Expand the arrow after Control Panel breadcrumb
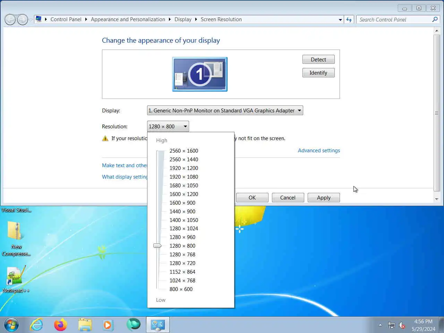Image resolution: width=444 pixels, height=333 pixels. pos(86,19)
